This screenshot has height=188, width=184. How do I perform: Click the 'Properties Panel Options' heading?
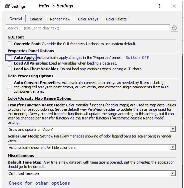(x=31, y=51)
